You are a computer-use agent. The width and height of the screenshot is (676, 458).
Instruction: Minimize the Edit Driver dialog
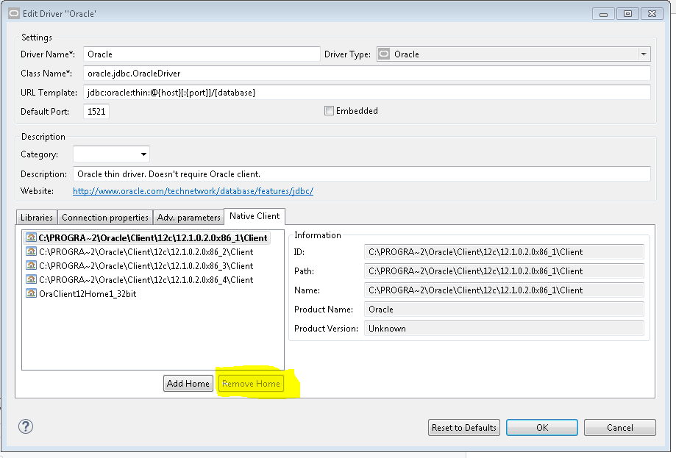click(x=603, y=14)
